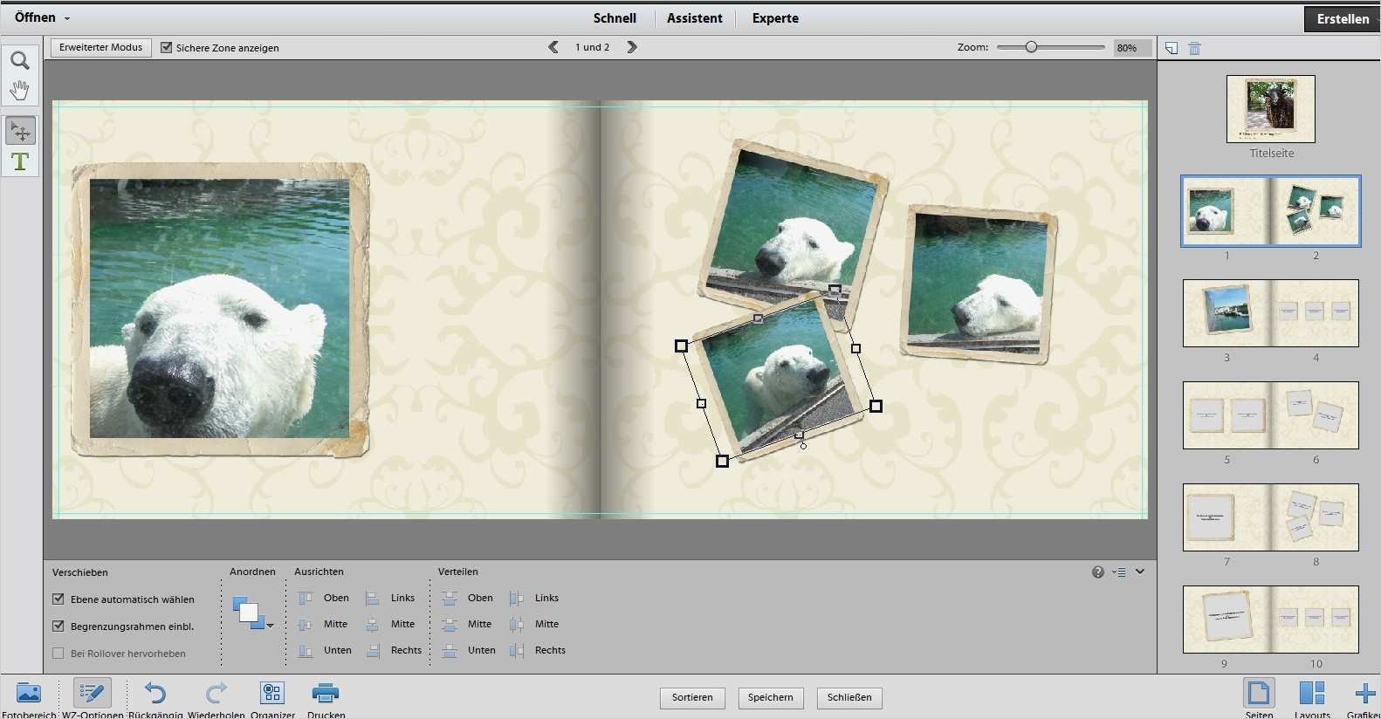
Task: Open the Öffnen dropdown menu
Action: point(42,17)
